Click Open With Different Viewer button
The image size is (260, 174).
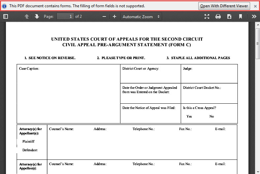[x=224, y=6]
